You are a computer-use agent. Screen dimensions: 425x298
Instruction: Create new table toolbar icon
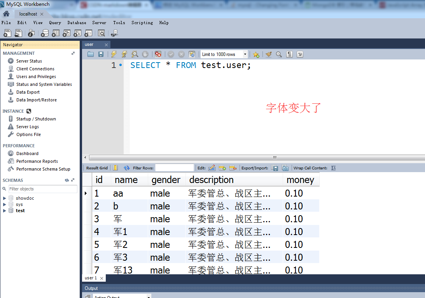coord(56,33)
